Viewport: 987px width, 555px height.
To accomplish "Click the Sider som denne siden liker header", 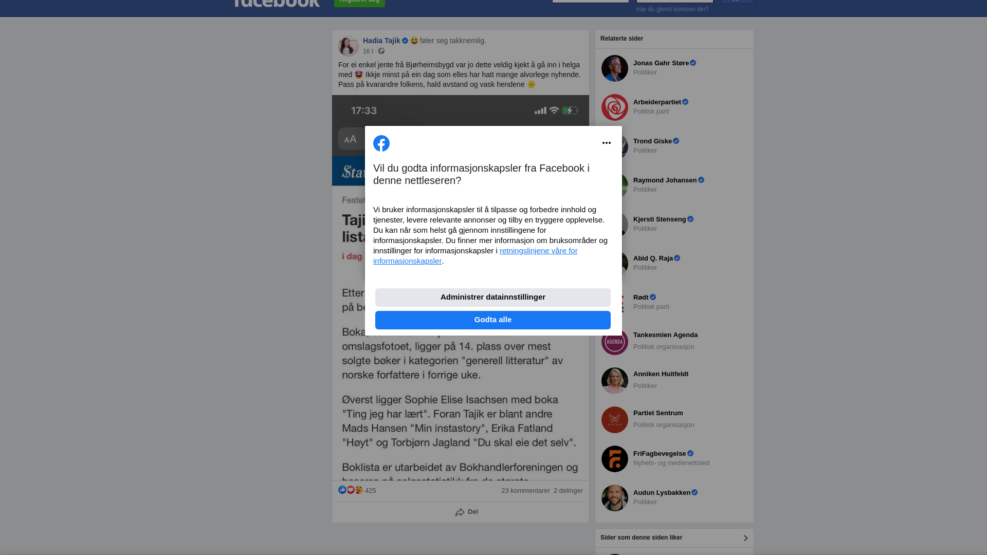I will (x=641, y=538).
